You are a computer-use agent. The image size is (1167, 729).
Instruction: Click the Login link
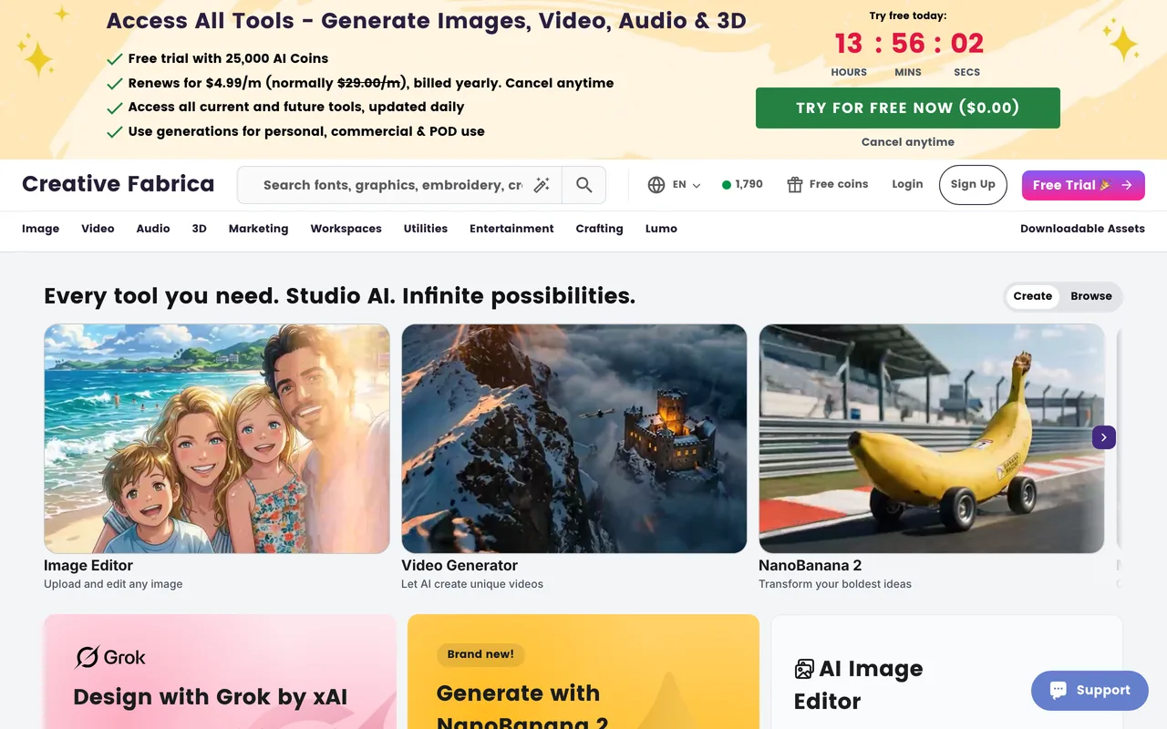tap(907, 184)
